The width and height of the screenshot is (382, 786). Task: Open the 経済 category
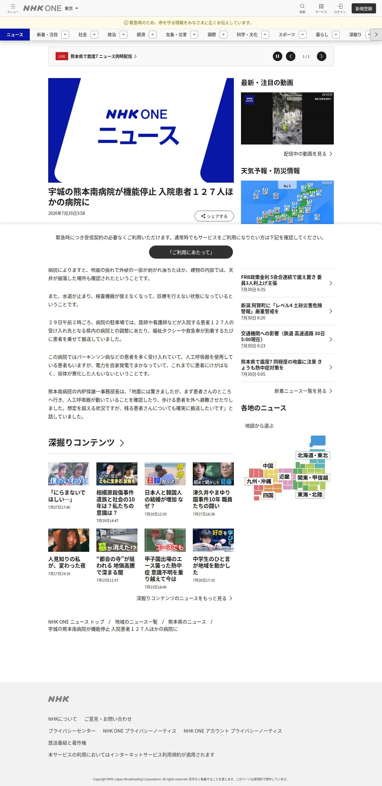(x=141, y=35)
